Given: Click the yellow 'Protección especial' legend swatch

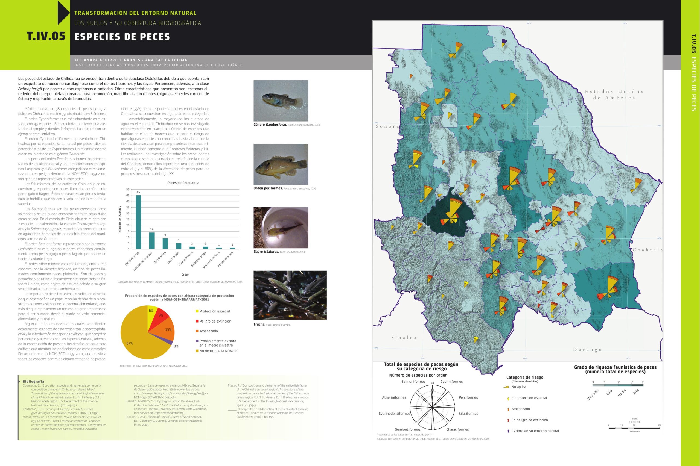Looking at the screenshot, I should point(197,311).
